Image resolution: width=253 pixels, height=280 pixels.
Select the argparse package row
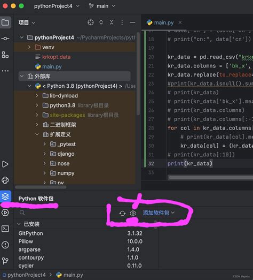(x=86, y=249)
